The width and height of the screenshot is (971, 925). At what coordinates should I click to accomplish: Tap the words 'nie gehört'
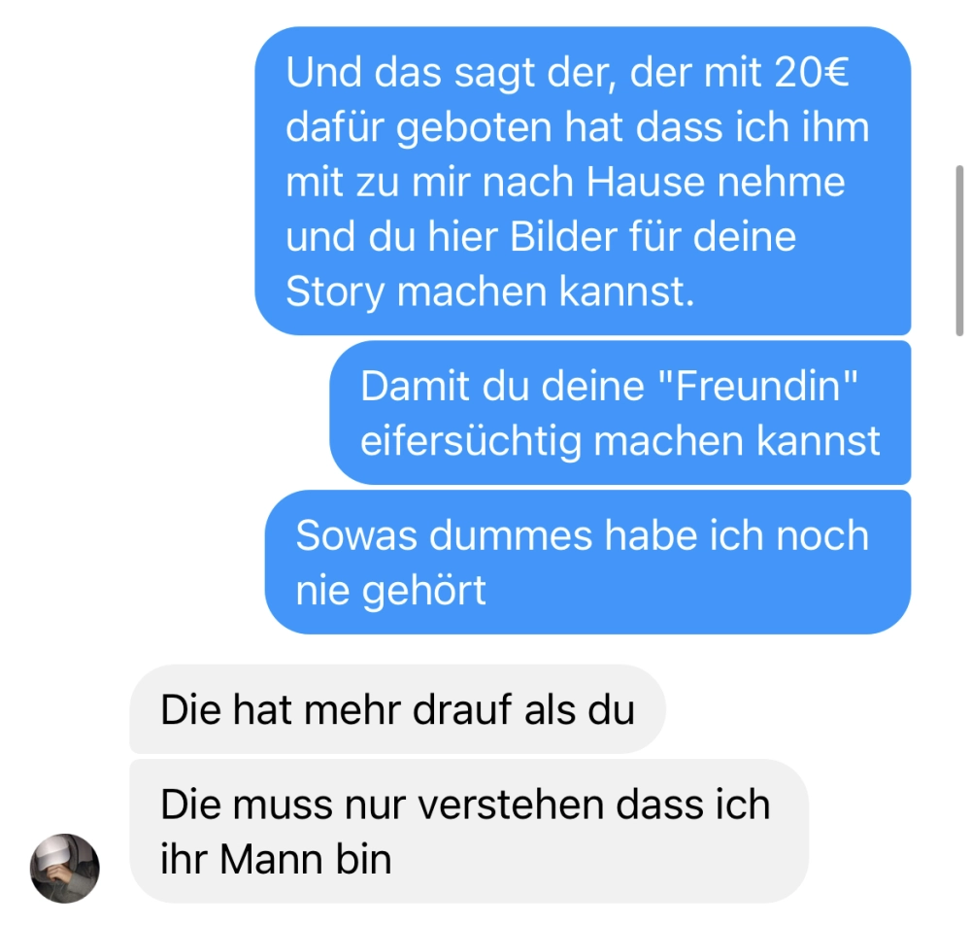390,591
